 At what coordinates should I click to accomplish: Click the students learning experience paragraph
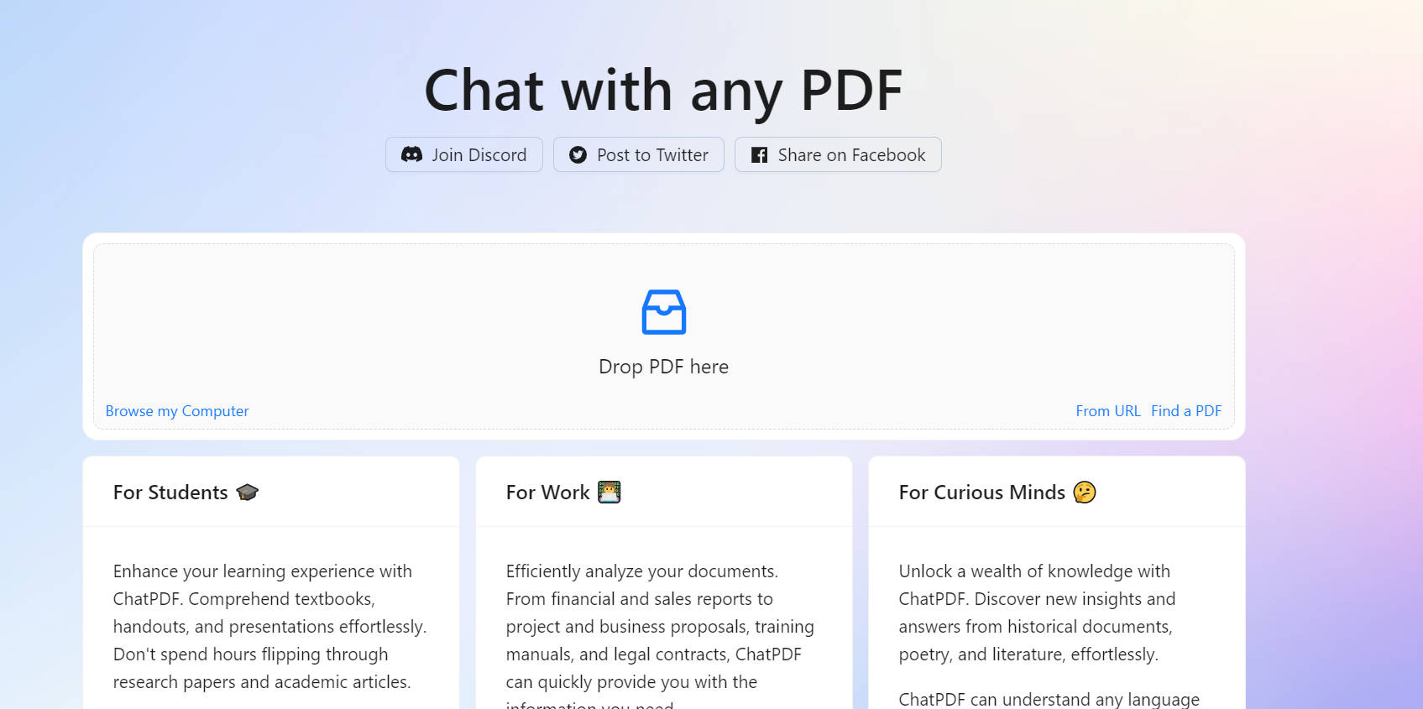pyautogui.click(x=269, y=626)
